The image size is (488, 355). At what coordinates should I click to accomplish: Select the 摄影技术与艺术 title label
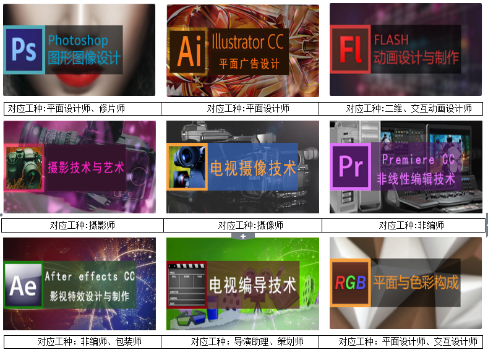point(86,168)
